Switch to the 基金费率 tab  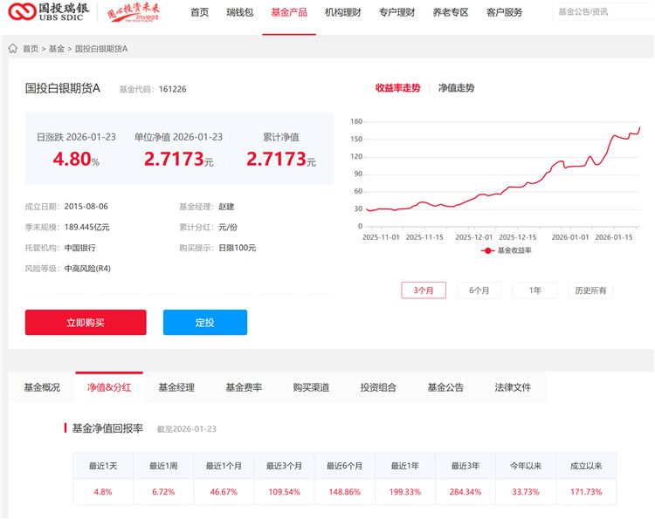(244, 387)
